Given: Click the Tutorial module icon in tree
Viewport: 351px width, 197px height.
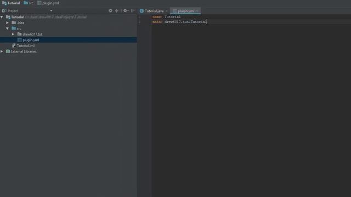Looking at the screenshot, I should tap(8, 17).
